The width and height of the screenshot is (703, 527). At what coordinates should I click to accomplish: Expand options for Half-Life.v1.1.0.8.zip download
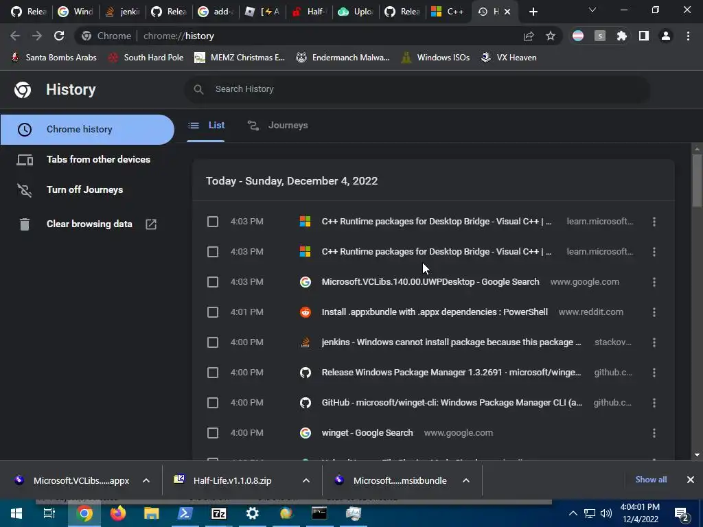pos(306,480)
